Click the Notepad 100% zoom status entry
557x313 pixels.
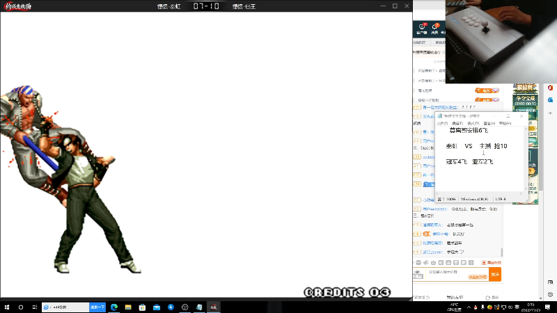tap(451, 200)
